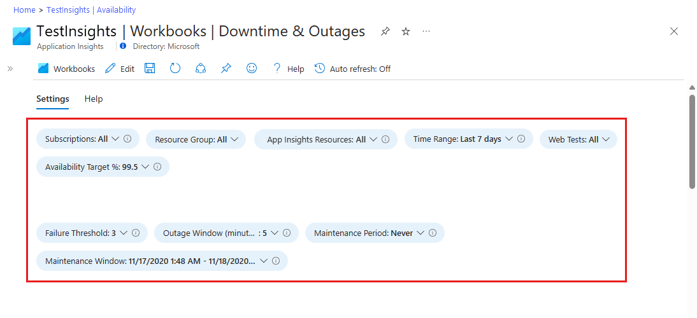Click the pin icon in the toolbar
The height and width of the screenshot is (318, 697).
[226, 69]
